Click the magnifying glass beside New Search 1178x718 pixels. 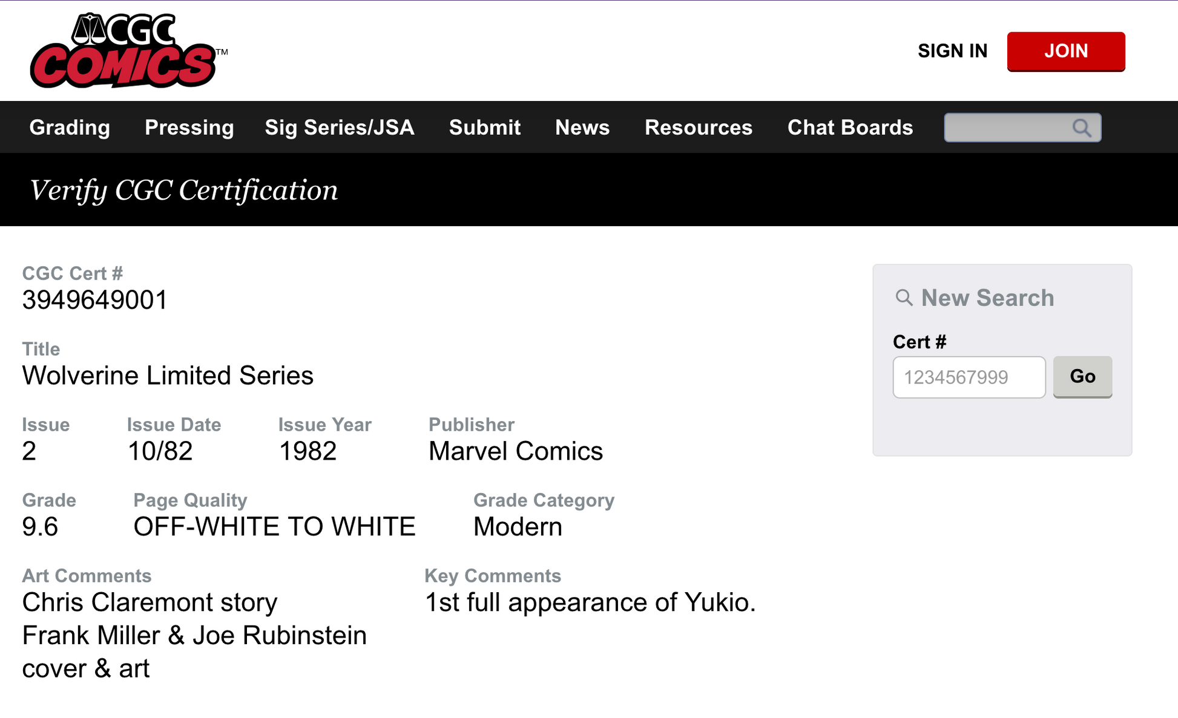904,298
